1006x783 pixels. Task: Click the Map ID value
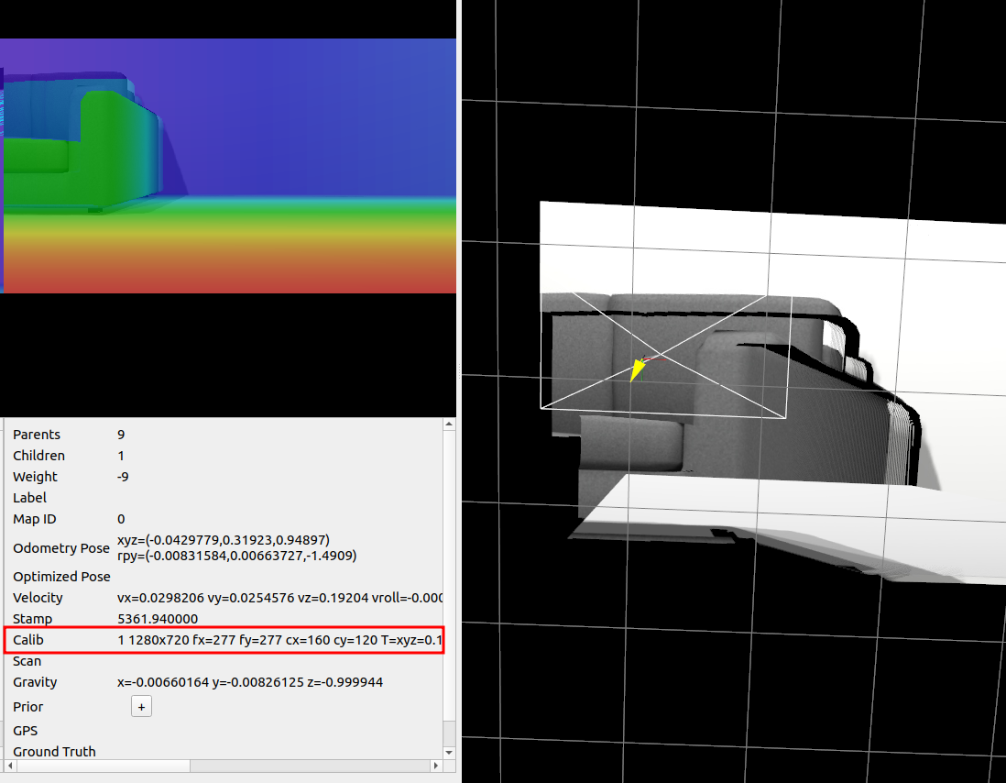121,519
